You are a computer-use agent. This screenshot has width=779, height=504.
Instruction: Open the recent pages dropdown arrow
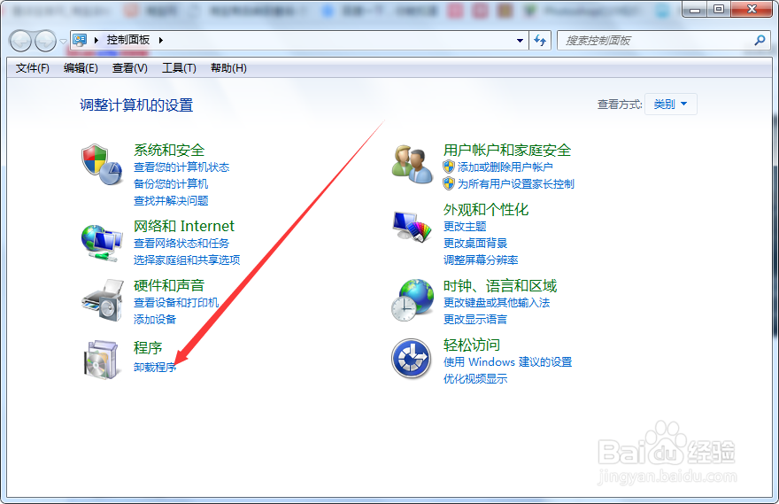(x=63, y=42)
